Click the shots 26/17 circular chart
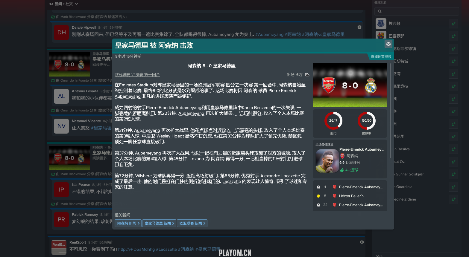 coord(333,121)
